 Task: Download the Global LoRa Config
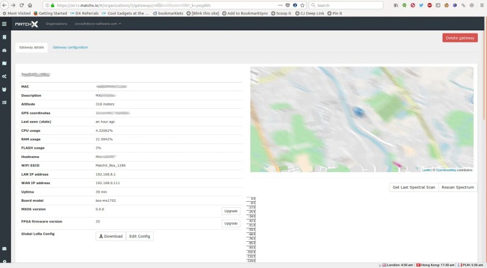coord(110,236)
